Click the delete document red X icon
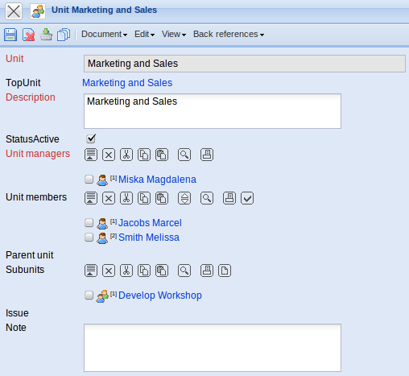Screen dimensions: 409x376 (28, 35)
